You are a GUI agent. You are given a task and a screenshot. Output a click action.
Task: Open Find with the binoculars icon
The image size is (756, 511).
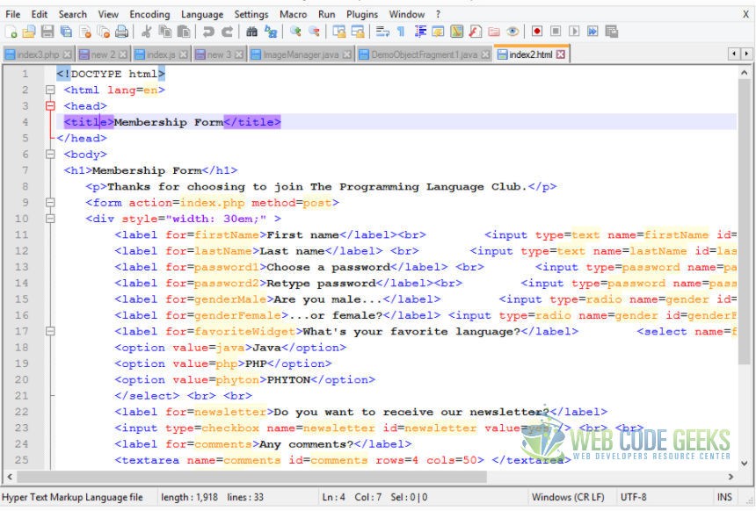coord(251,32)
